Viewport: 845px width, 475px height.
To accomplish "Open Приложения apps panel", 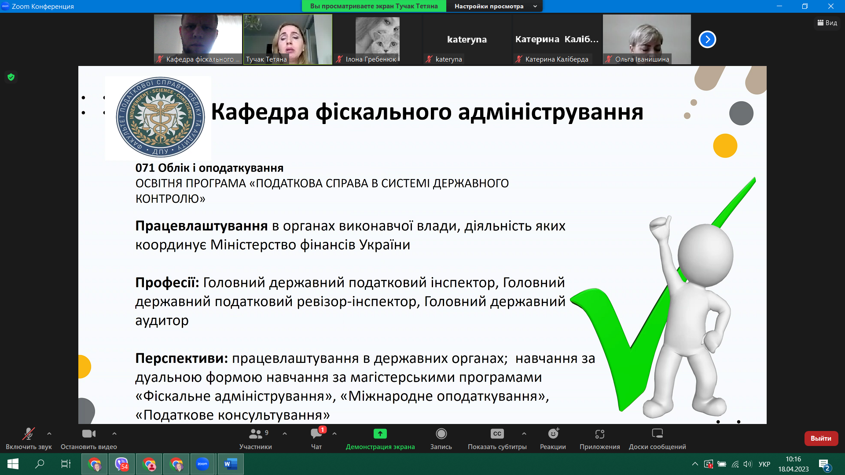I will click(600, 439).
